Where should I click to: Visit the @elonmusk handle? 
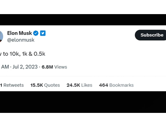pyautogui.click(x=21, y=40)
